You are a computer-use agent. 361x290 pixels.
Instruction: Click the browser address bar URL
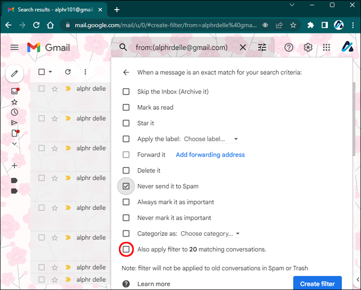(x=166, y=25)
